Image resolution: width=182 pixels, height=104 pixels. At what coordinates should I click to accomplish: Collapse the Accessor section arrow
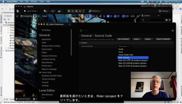[x=80, y=43]
